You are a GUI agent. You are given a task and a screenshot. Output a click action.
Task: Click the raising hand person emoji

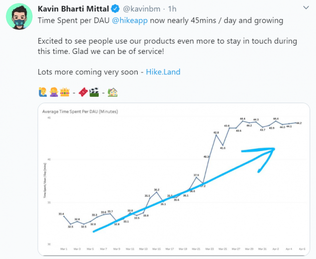43,92
